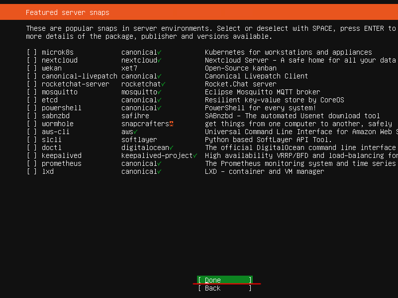Click the wormhole snap name
The image size is (398, 298).
click(58, 124)
